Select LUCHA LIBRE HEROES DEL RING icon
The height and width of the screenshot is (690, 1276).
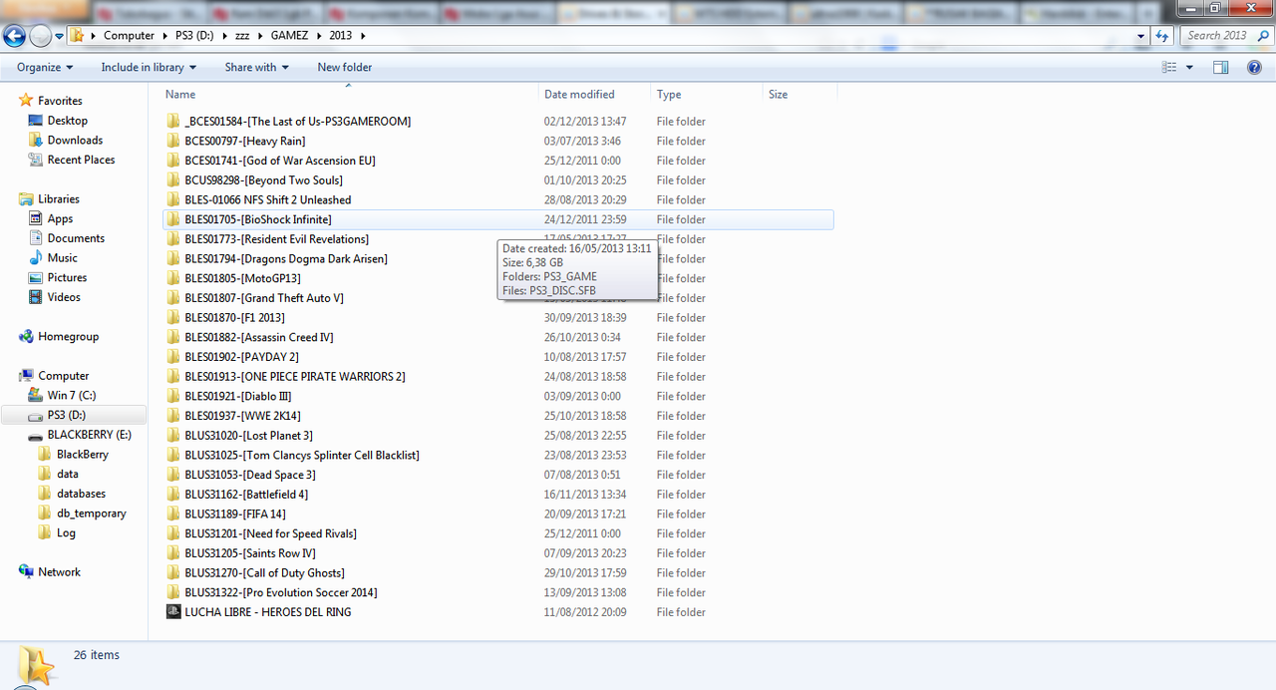click(173, 612)
